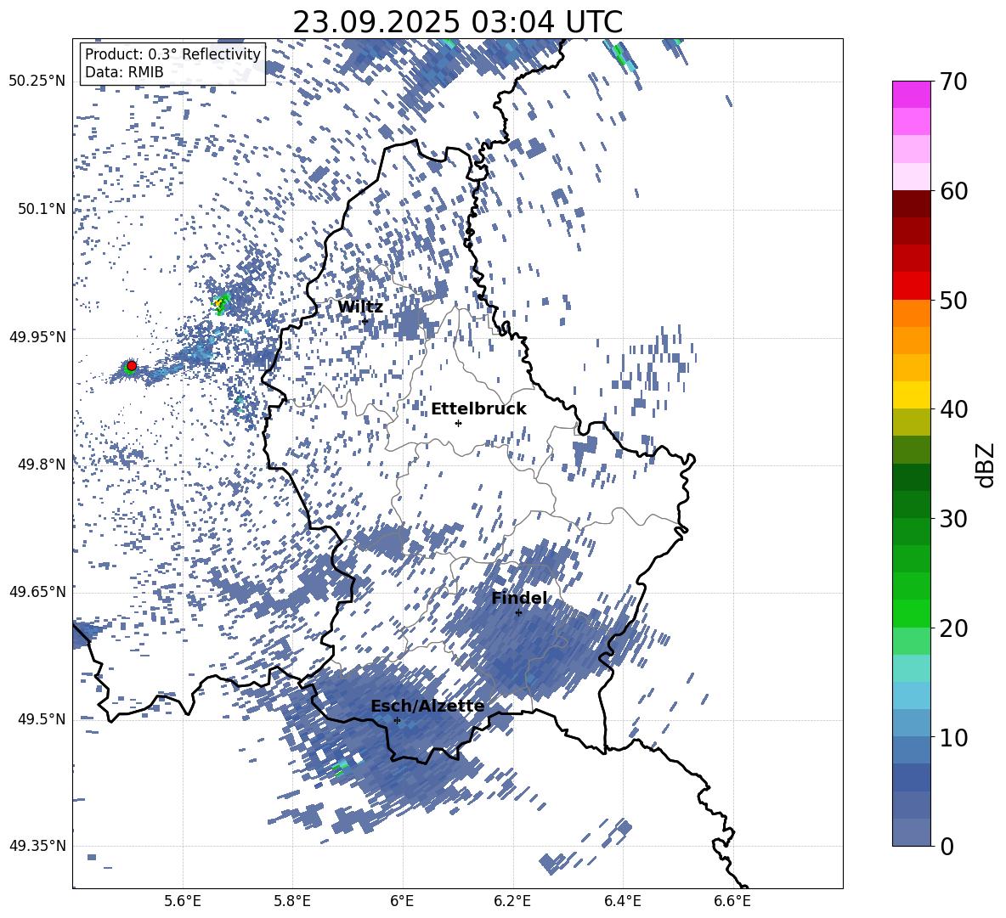Click the 5.6°E longitude label
Viewport: 1006px width, 918px height.
pyautogui.click(x=183, y=901)
